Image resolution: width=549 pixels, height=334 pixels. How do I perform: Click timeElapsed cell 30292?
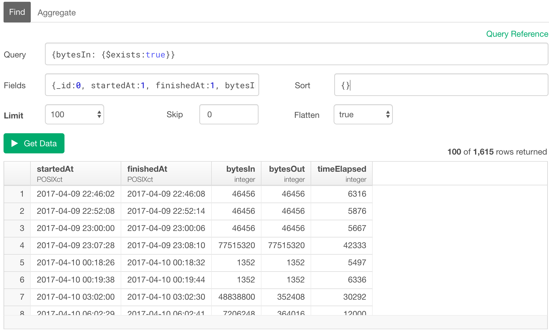(x=342, y=297)
